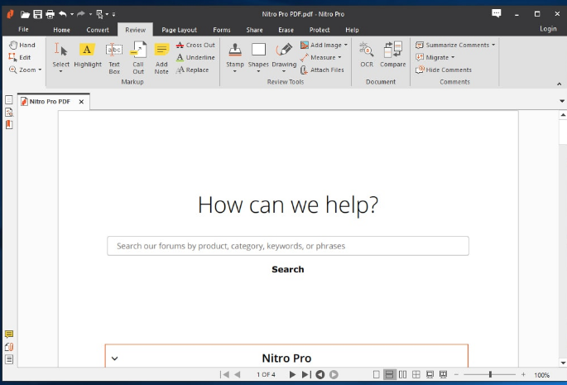This screenshot has width=567, height=385.
Task: Switch to facing pages view
Action: coord(402,374)
